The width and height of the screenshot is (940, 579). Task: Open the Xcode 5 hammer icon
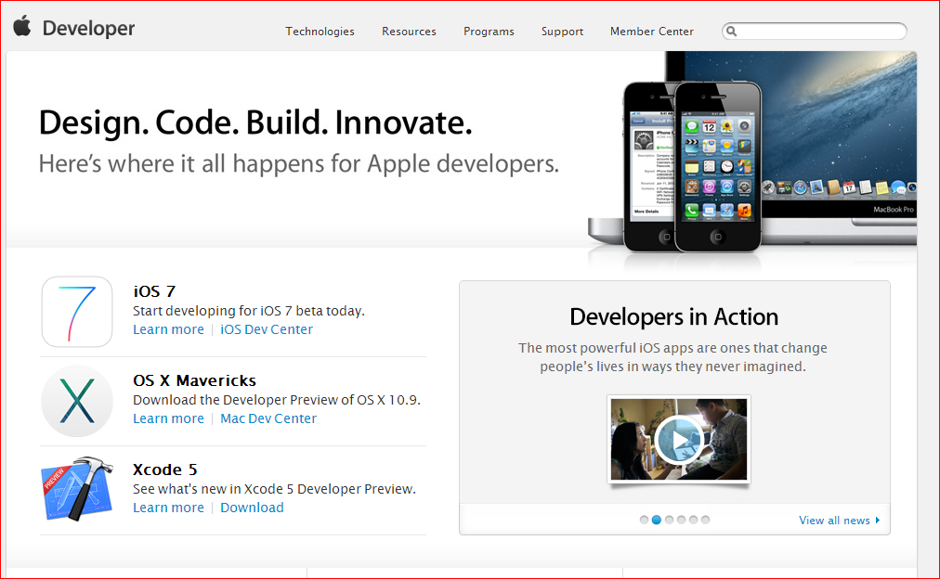tap(77, 489)
